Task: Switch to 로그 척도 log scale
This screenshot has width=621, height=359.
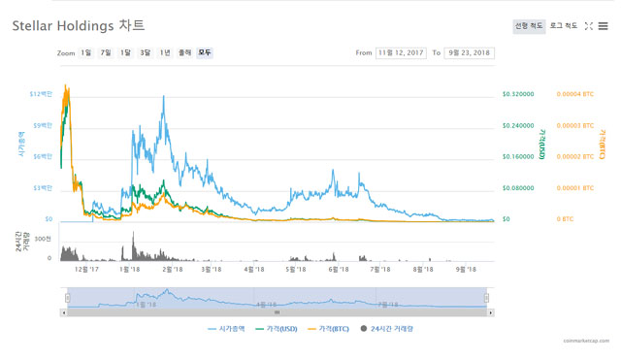Action: [x=563, y=26]
